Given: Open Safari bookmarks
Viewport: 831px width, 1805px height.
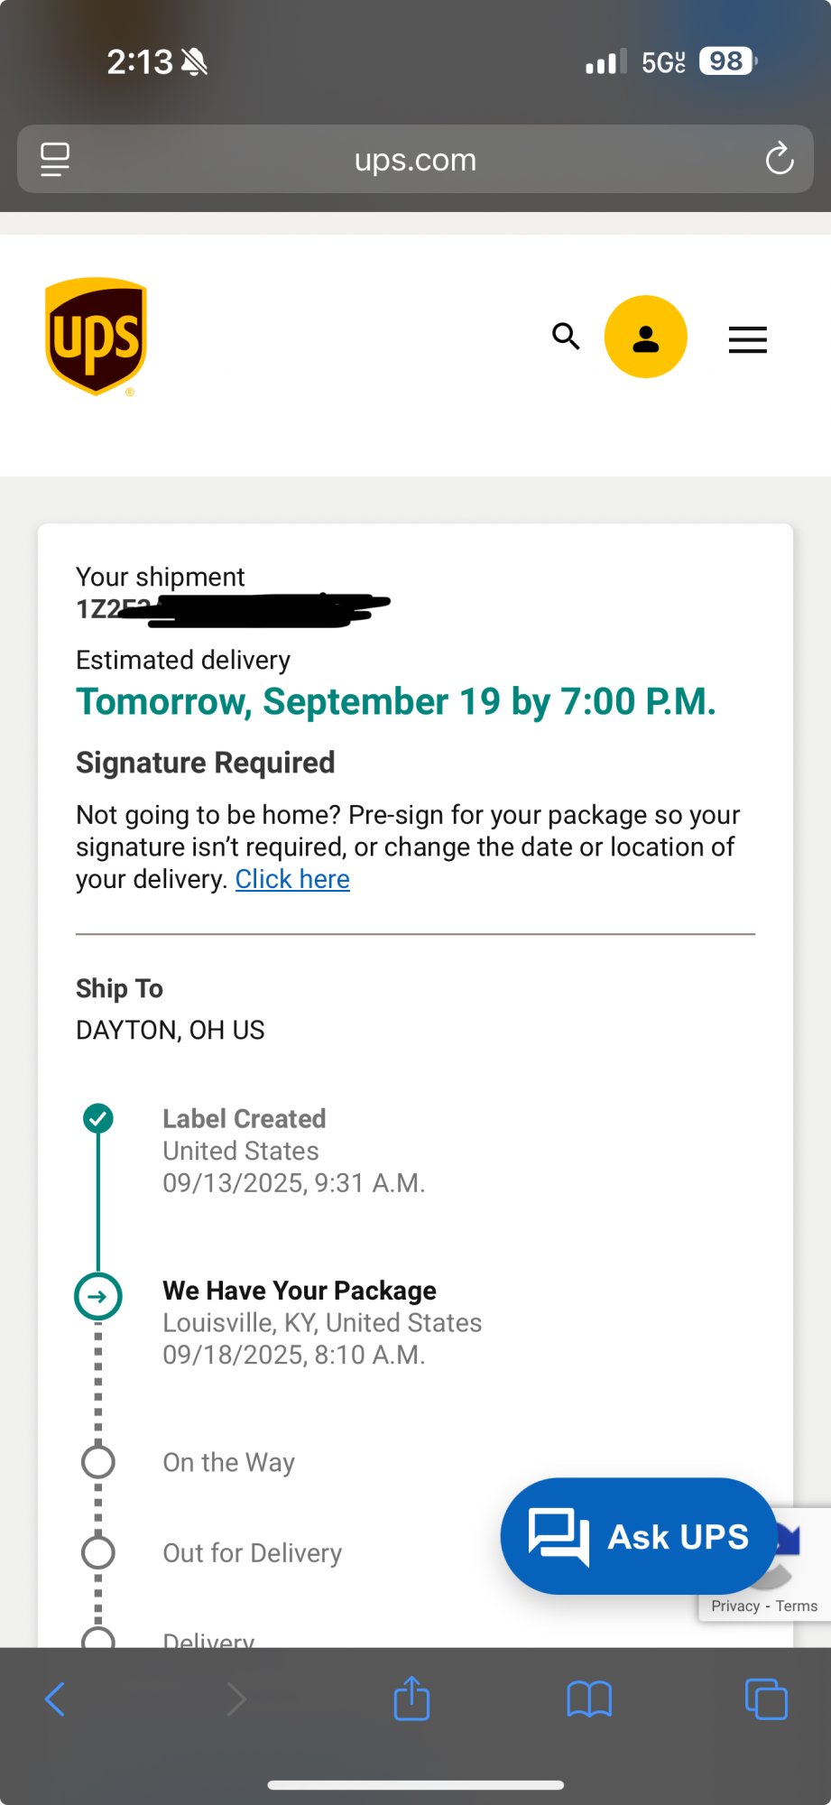Looking at the screenshot, I should 589,1699.
